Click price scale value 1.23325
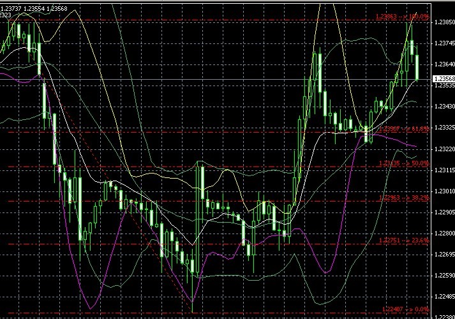Image resolution: width=455 pixels, height=319 pixels. point(445,128)
